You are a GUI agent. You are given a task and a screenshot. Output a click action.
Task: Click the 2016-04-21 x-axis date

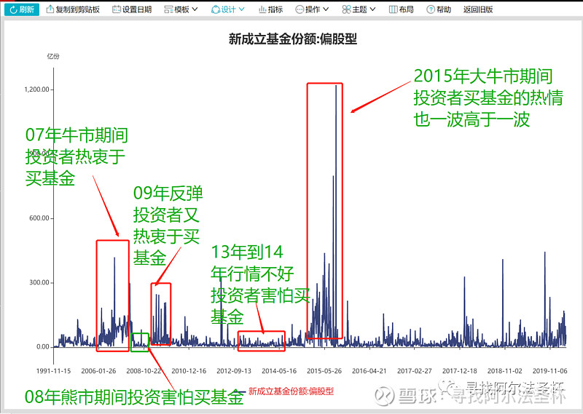[369, 371]
